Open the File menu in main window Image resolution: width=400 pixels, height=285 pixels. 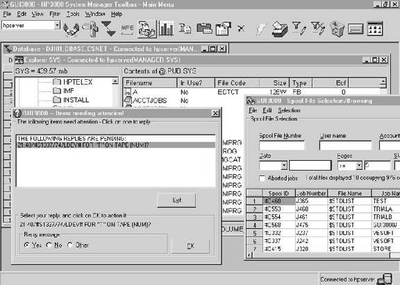(7, 14)
